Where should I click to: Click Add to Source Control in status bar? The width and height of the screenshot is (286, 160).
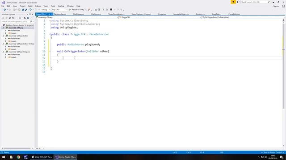[x=273, y=152]
